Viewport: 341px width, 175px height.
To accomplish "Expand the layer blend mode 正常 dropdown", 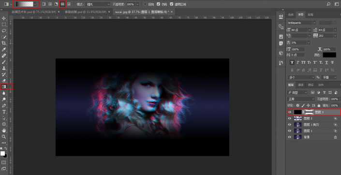I will point(301,99).
